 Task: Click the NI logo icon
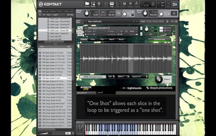click(x=175, y=4)
